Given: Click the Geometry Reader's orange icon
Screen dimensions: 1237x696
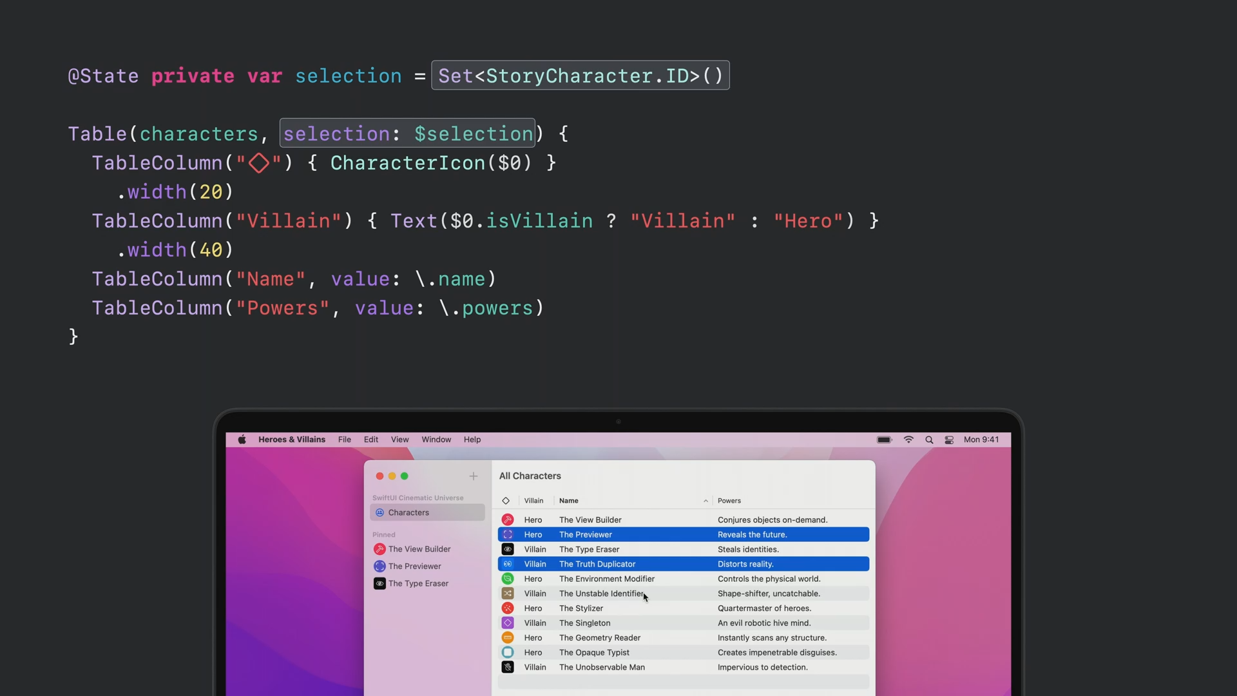Looking at the screenshot, I should click(x=508, y=638).
